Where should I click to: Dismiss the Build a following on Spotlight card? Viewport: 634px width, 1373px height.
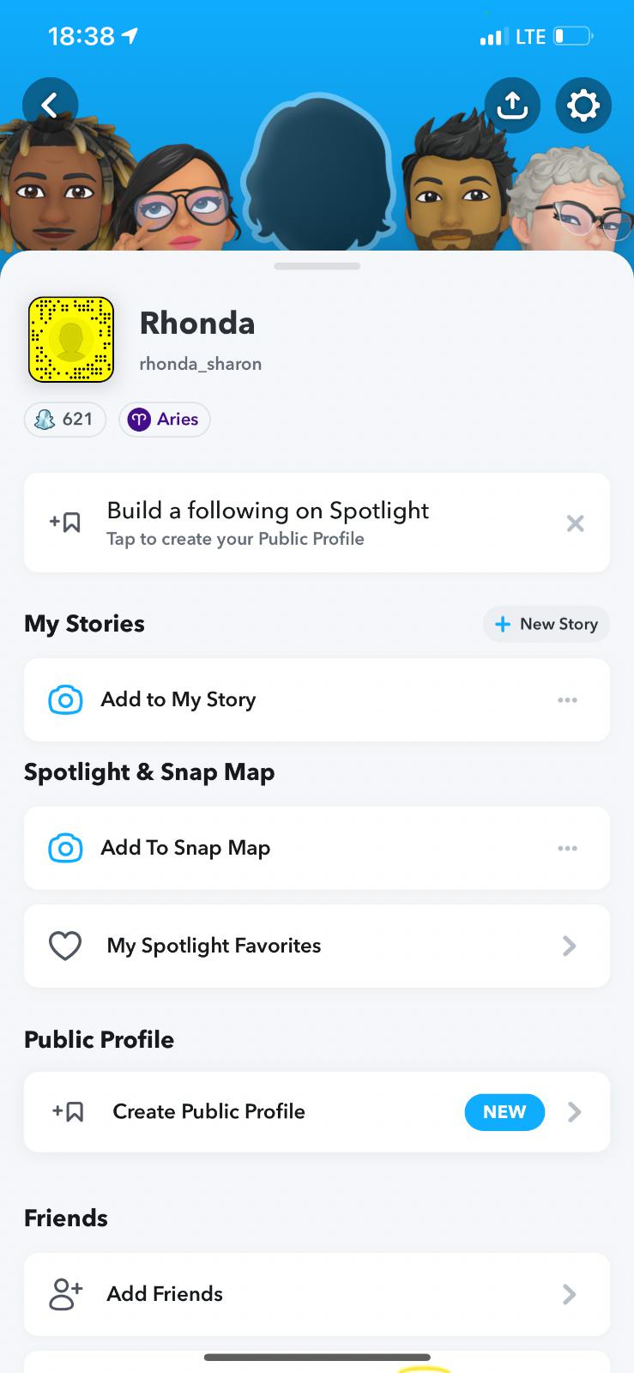click(x=575, y=523)
